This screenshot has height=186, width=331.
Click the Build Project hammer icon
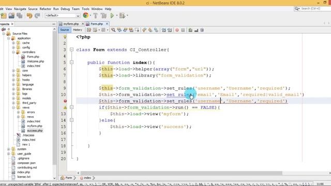(95, 16)
